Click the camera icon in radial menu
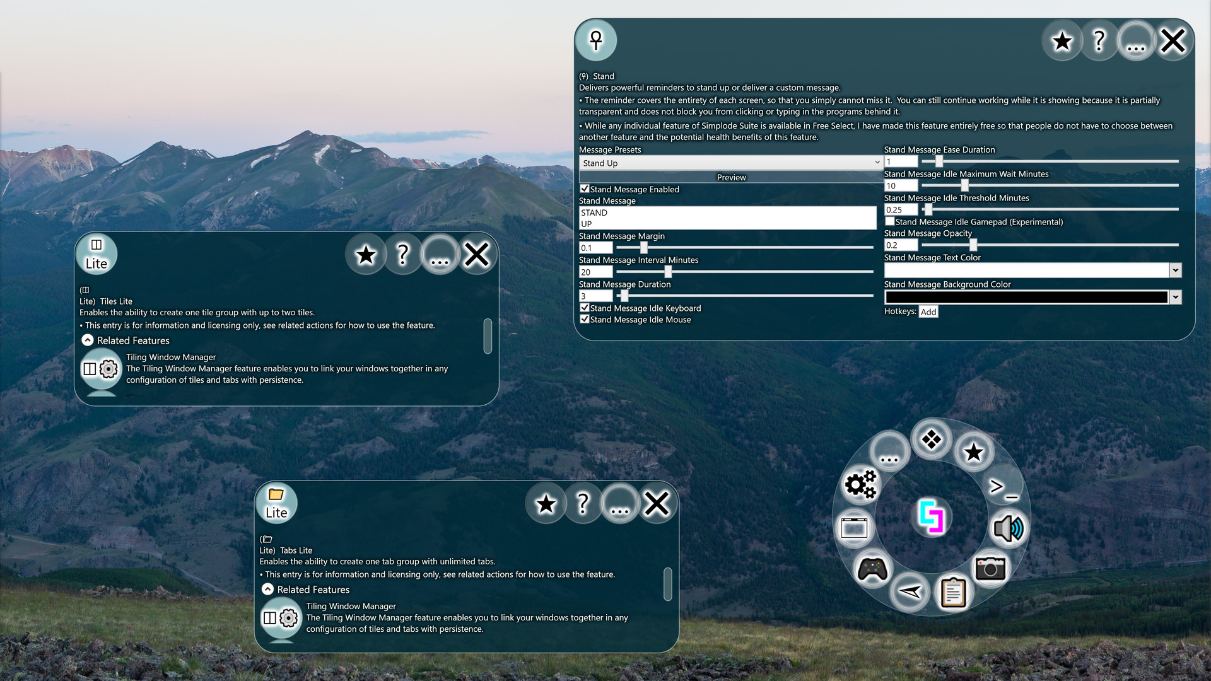Viewport: 1211px width, 681px height. 991,568
